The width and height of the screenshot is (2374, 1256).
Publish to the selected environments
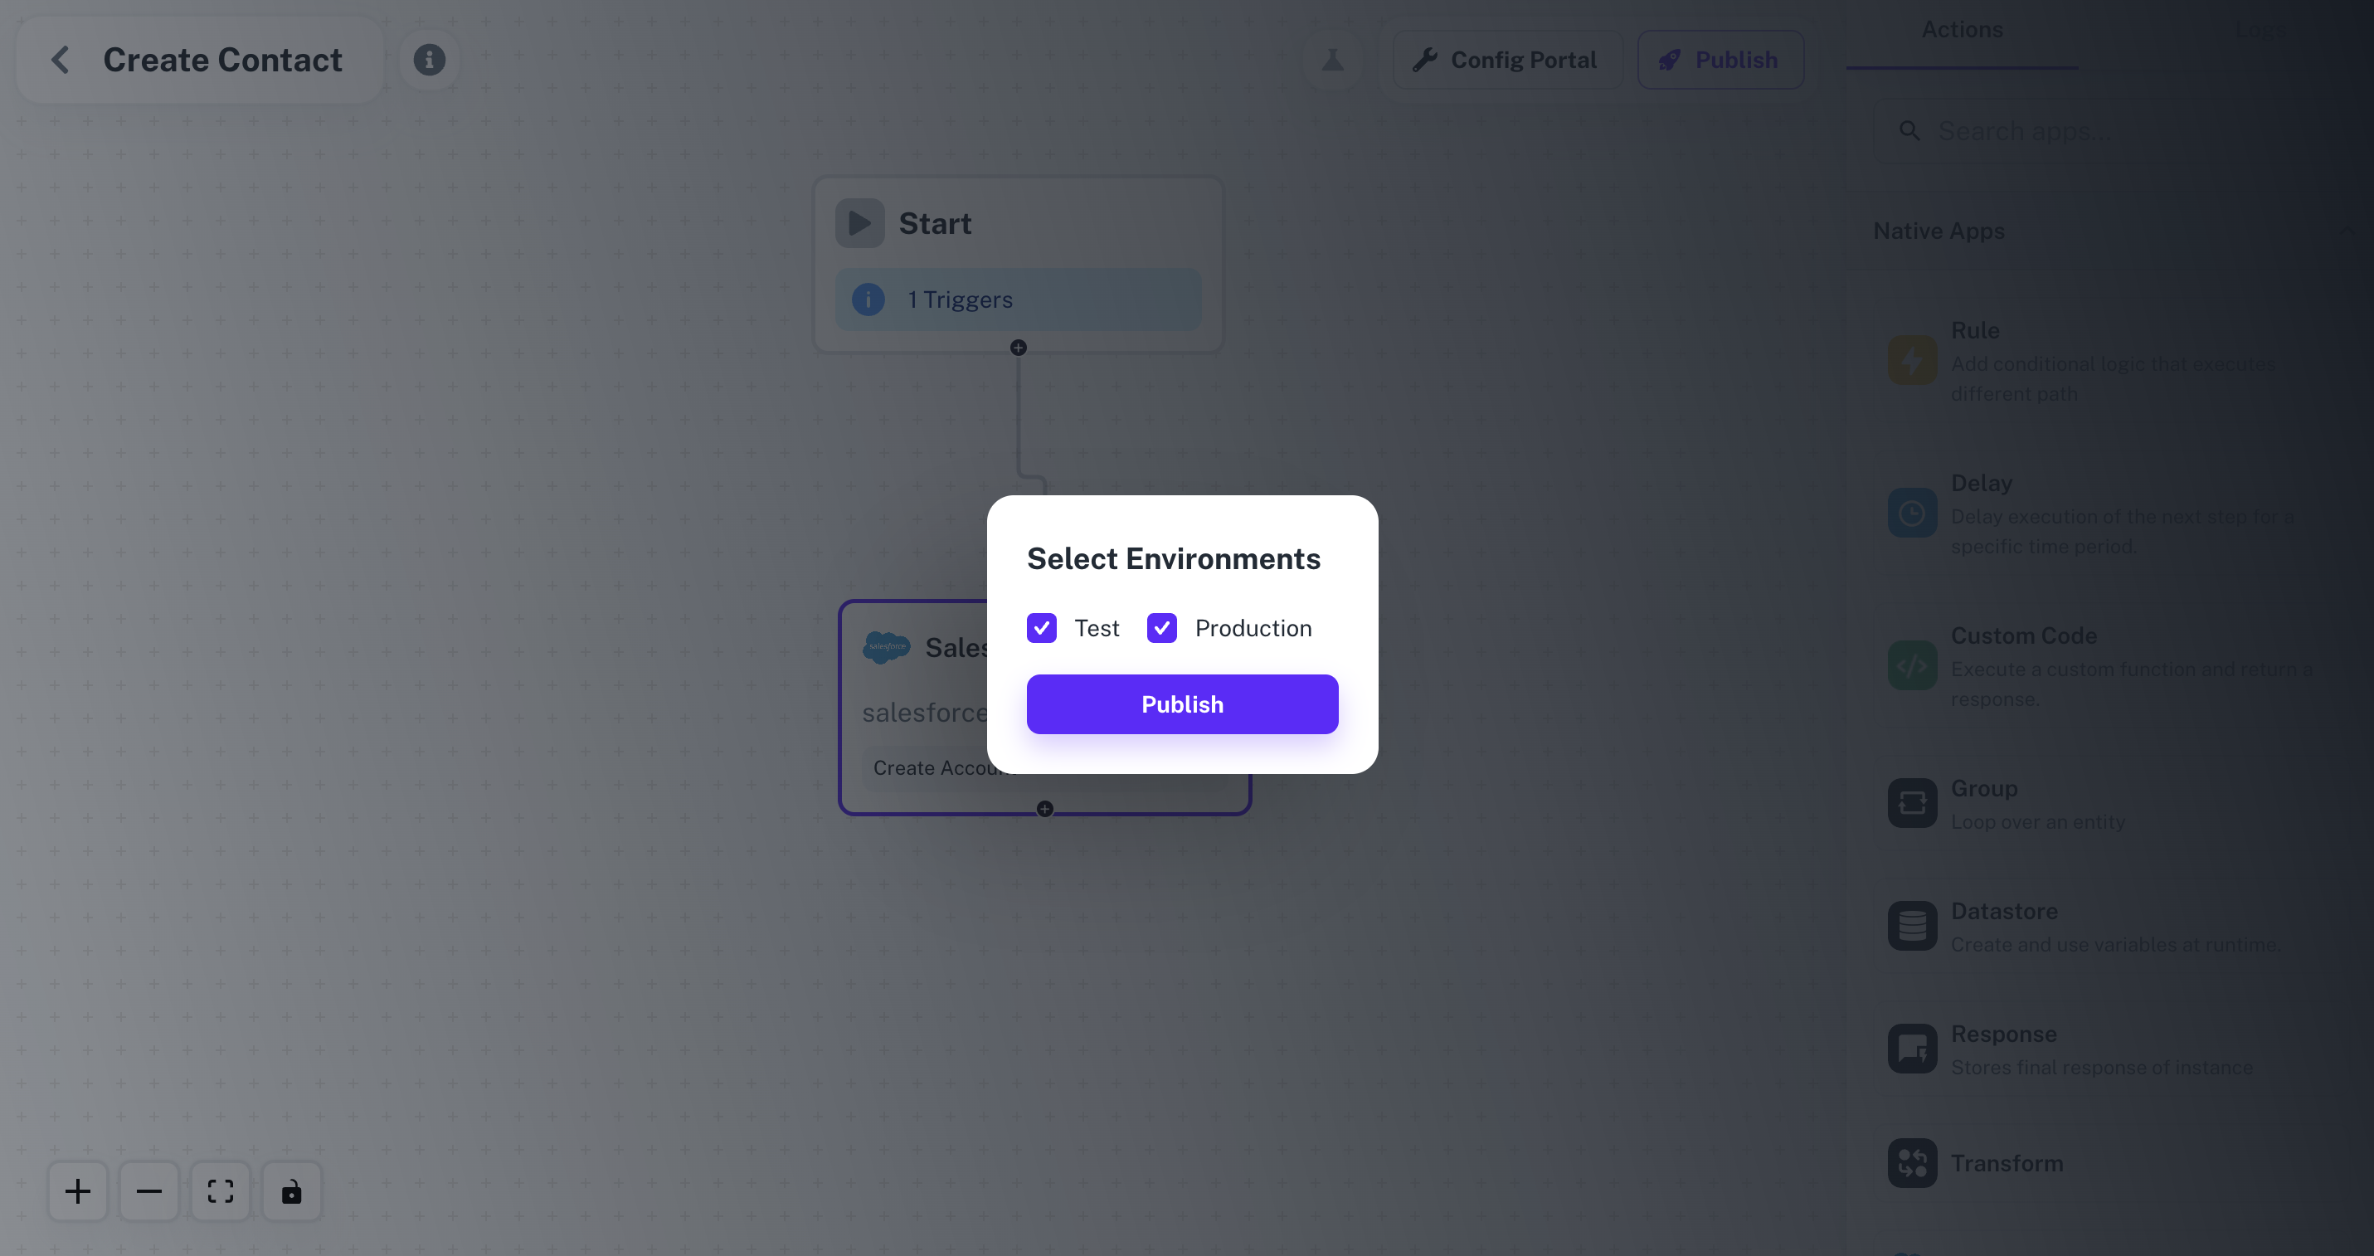(1181, 703)
